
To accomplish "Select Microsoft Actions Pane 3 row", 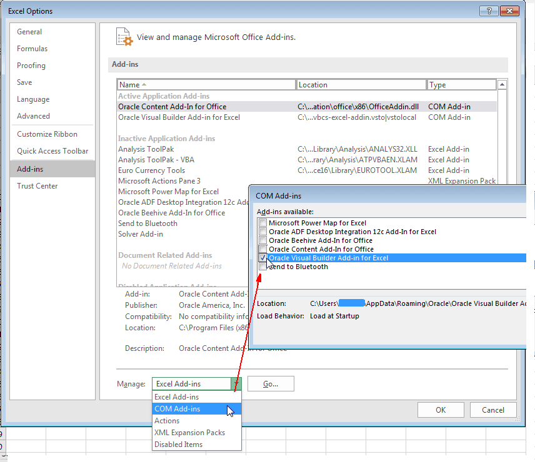I will tap(307, 181).
